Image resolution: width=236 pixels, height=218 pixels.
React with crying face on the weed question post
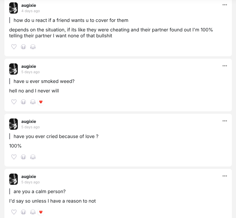(23, 102)
